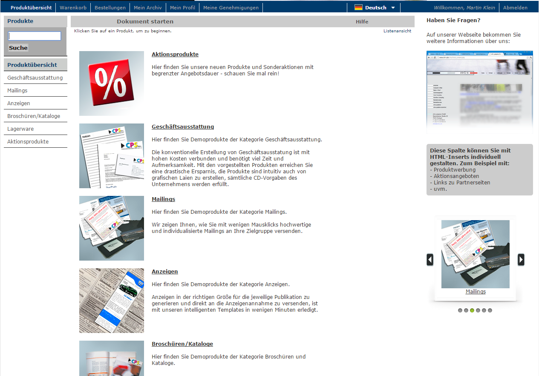Screen dimensions: 539x376
Task: Click the 'Willkommen, Martin Klein' text
Action: pyautogui.click(x=464, y=8)
